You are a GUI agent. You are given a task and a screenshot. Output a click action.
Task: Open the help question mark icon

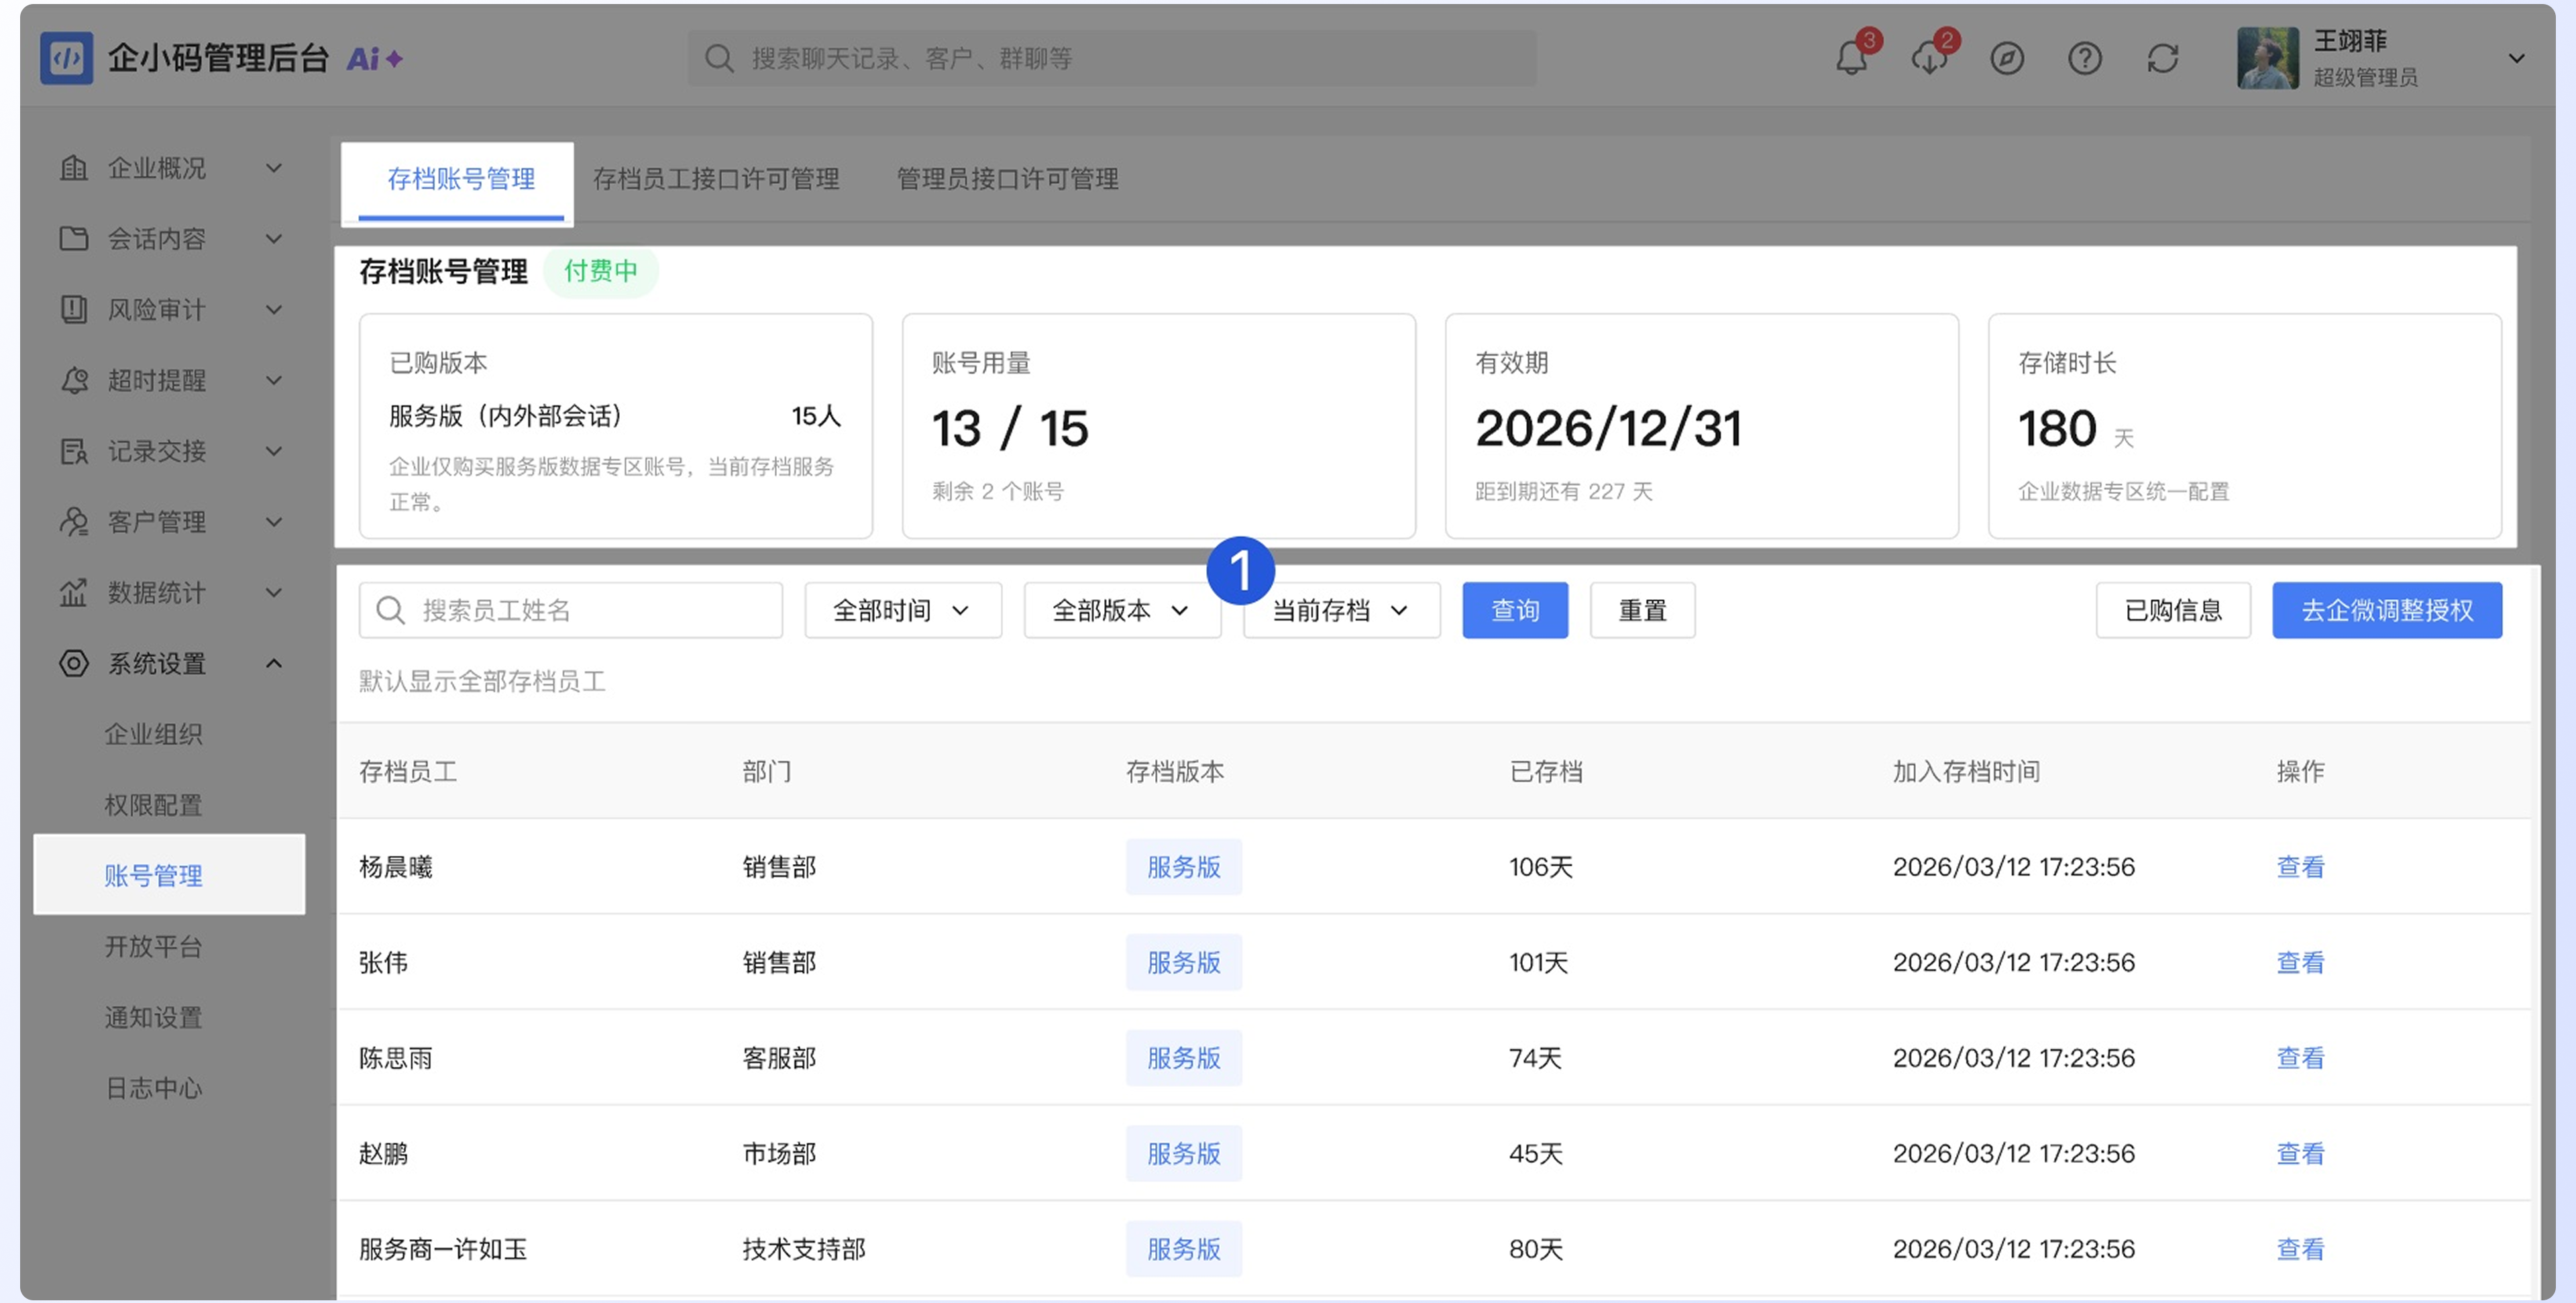pyautogui.click(x=2084, y=58)
